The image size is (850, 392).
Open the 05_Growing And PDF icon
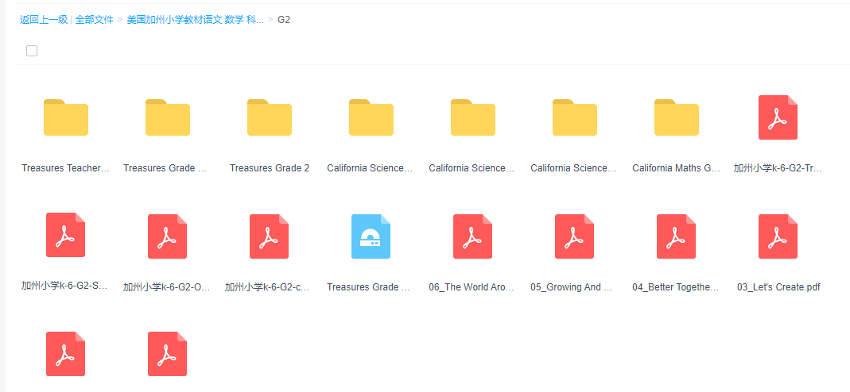point(575,236)
